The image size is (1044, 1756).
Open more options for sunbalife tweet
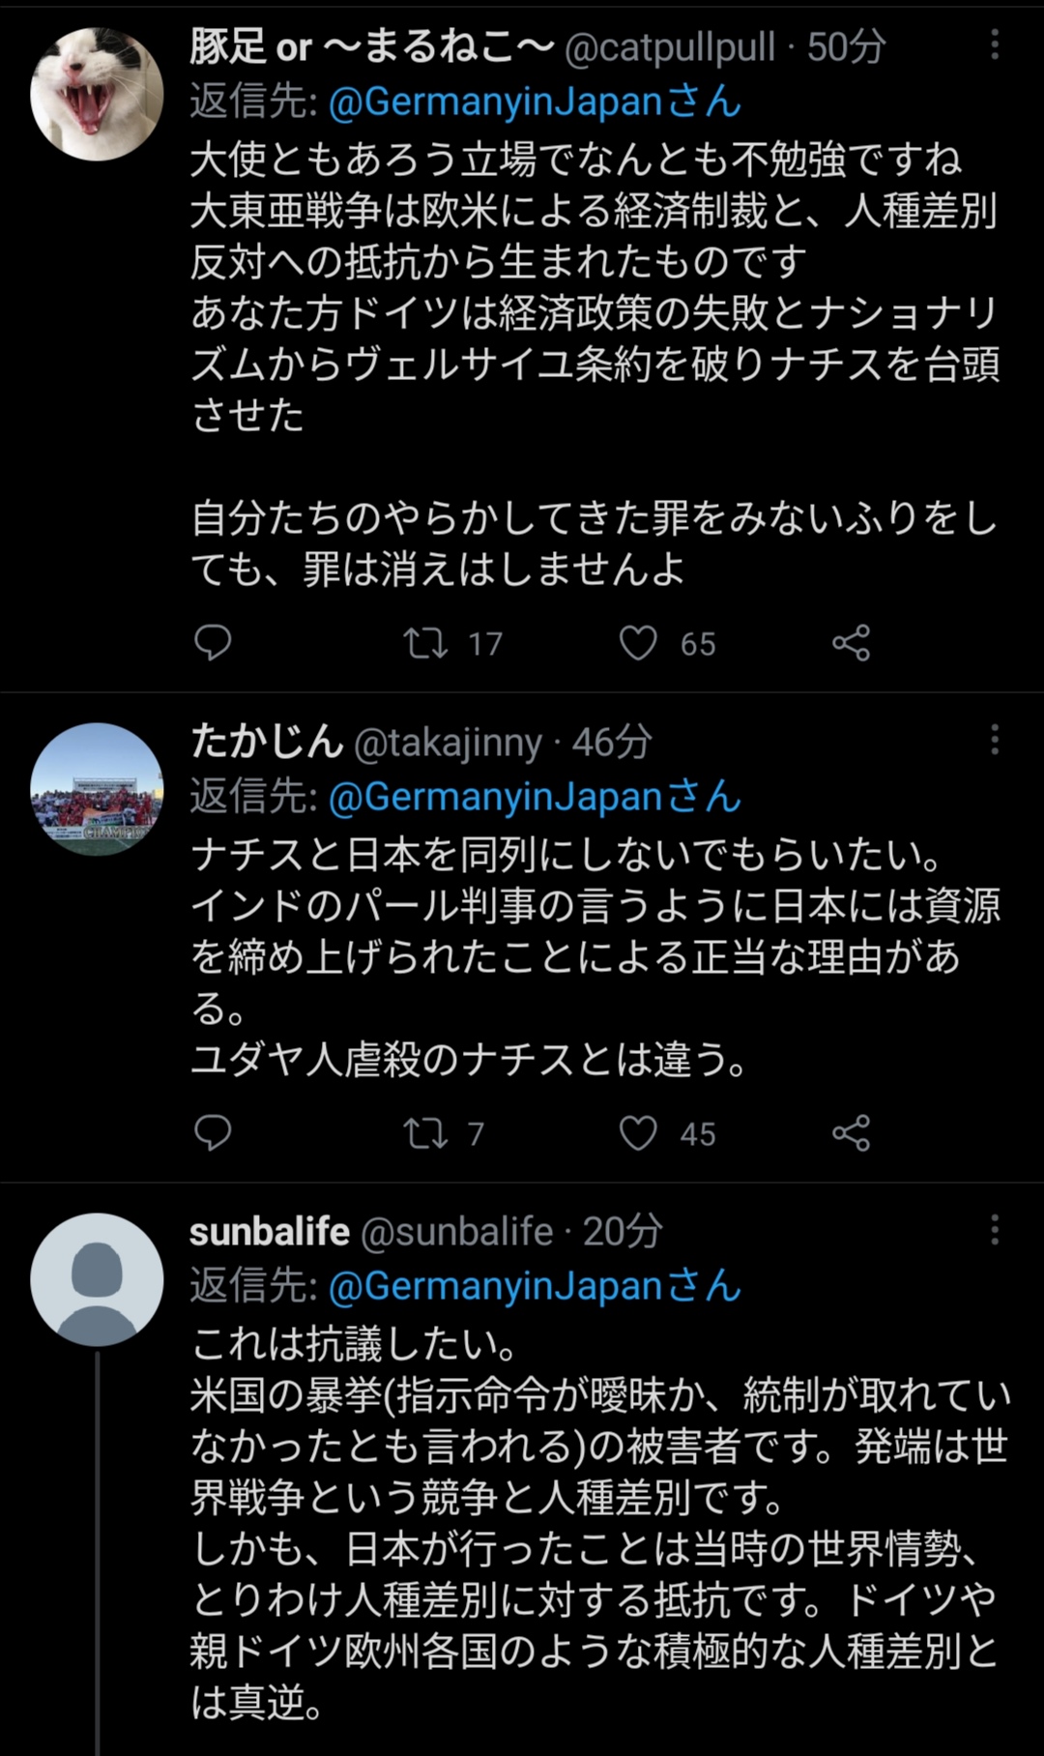(x=995, y=1230)
